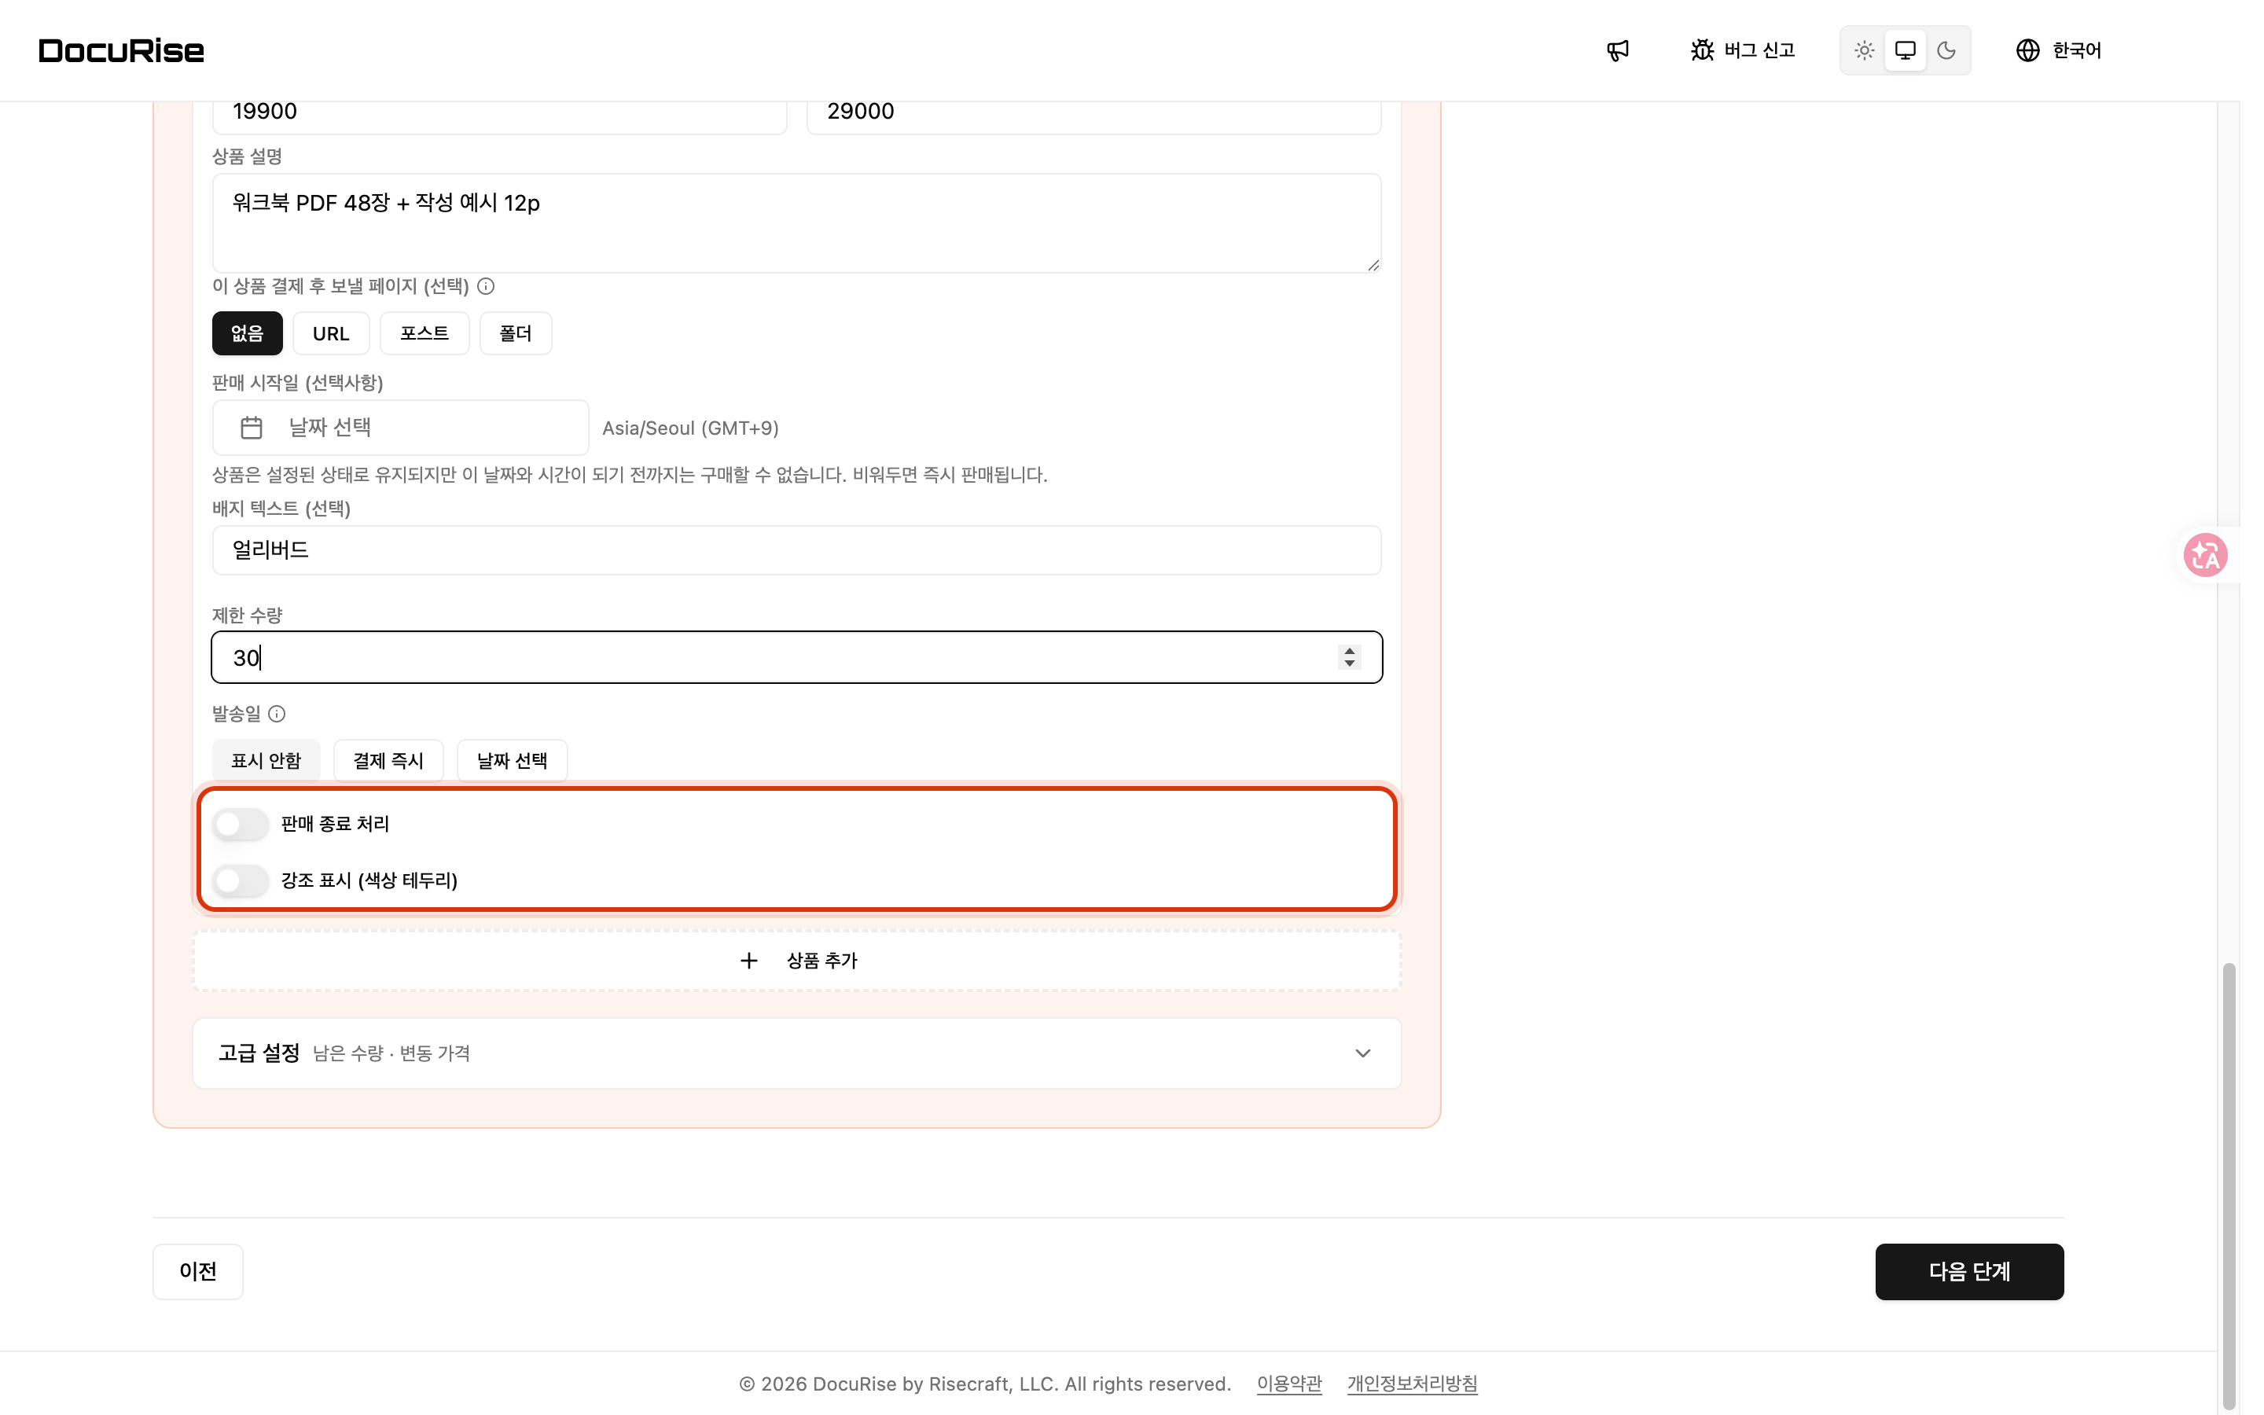The width and height of the screenshot is (2264, 1415).
Task: Choose 표시 안함 for 발송일
Action: [266, 761]
